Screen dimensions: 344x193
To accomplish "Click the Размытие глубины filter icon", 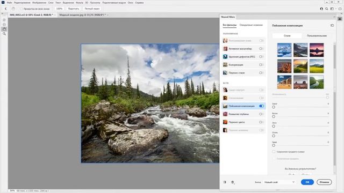I will click(x=225, y=114).
